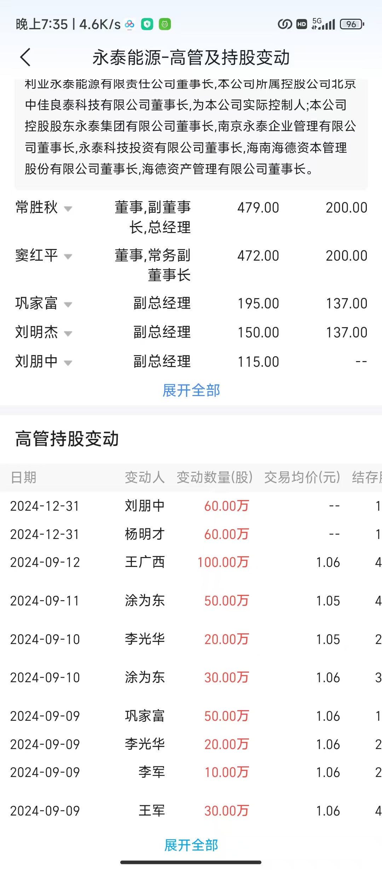Image resolution: width=382 pixels, height=870 pixels.
Task: Tap the link-shaped status bar icon
Action: (x=285, y=24)
